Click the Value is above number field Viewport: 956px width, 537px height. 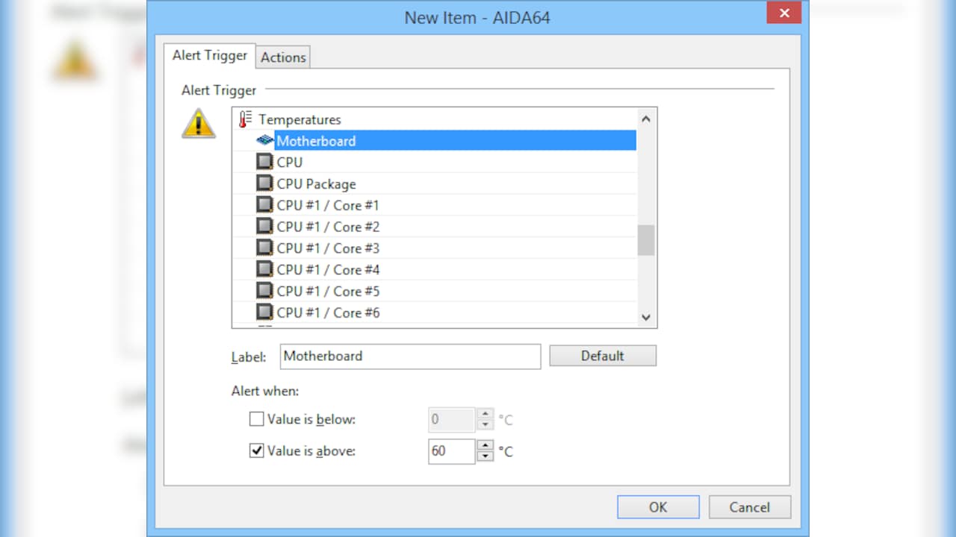452,451
